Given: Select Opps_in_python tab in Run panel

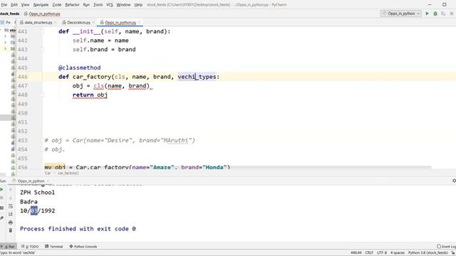Looking at the screenshot, I should click(31, 181).
